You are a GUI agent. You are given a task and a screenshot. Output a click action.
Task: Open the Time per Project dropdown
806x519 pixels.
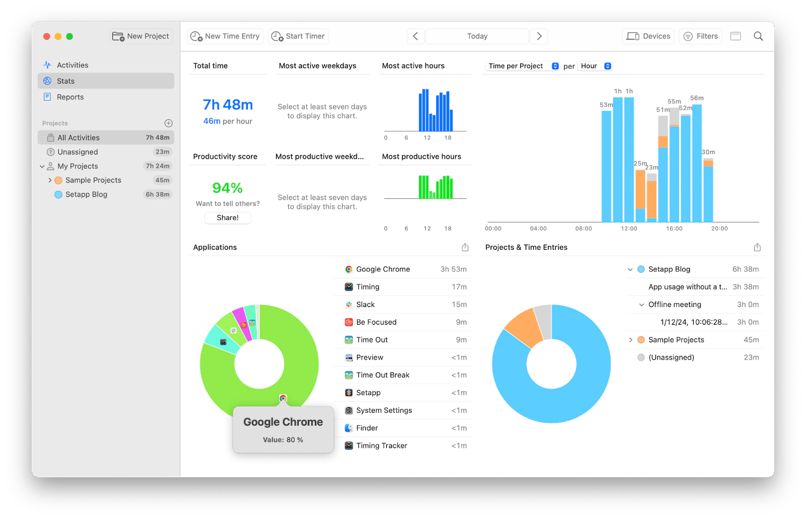point(521,65)
